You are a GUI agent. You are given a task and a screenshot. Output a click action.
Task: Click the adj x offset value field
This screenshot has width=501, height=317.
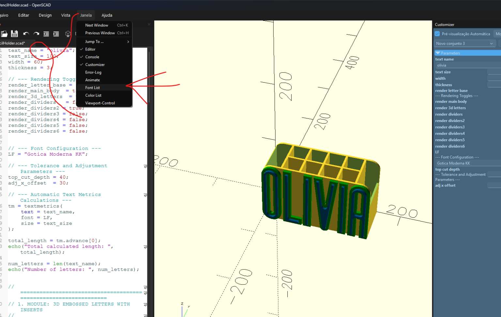tap(494, 185)
